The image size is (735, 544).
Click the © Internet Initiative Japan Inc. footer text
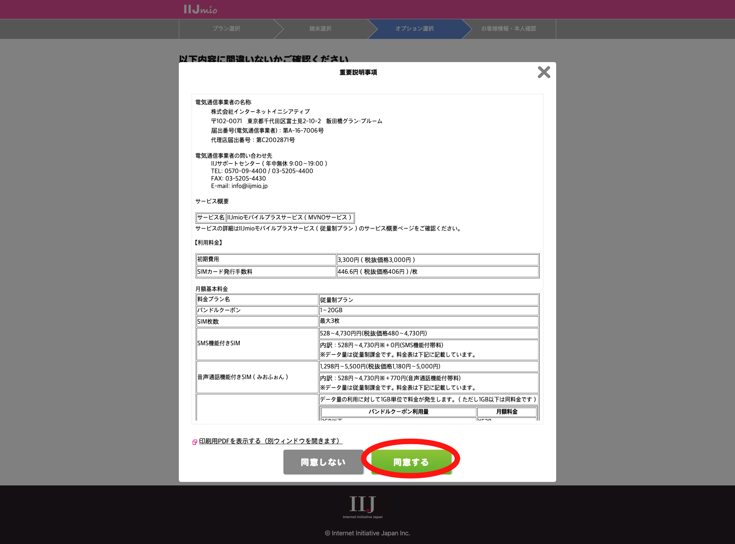pyautogui.click(x=367, y=533)
